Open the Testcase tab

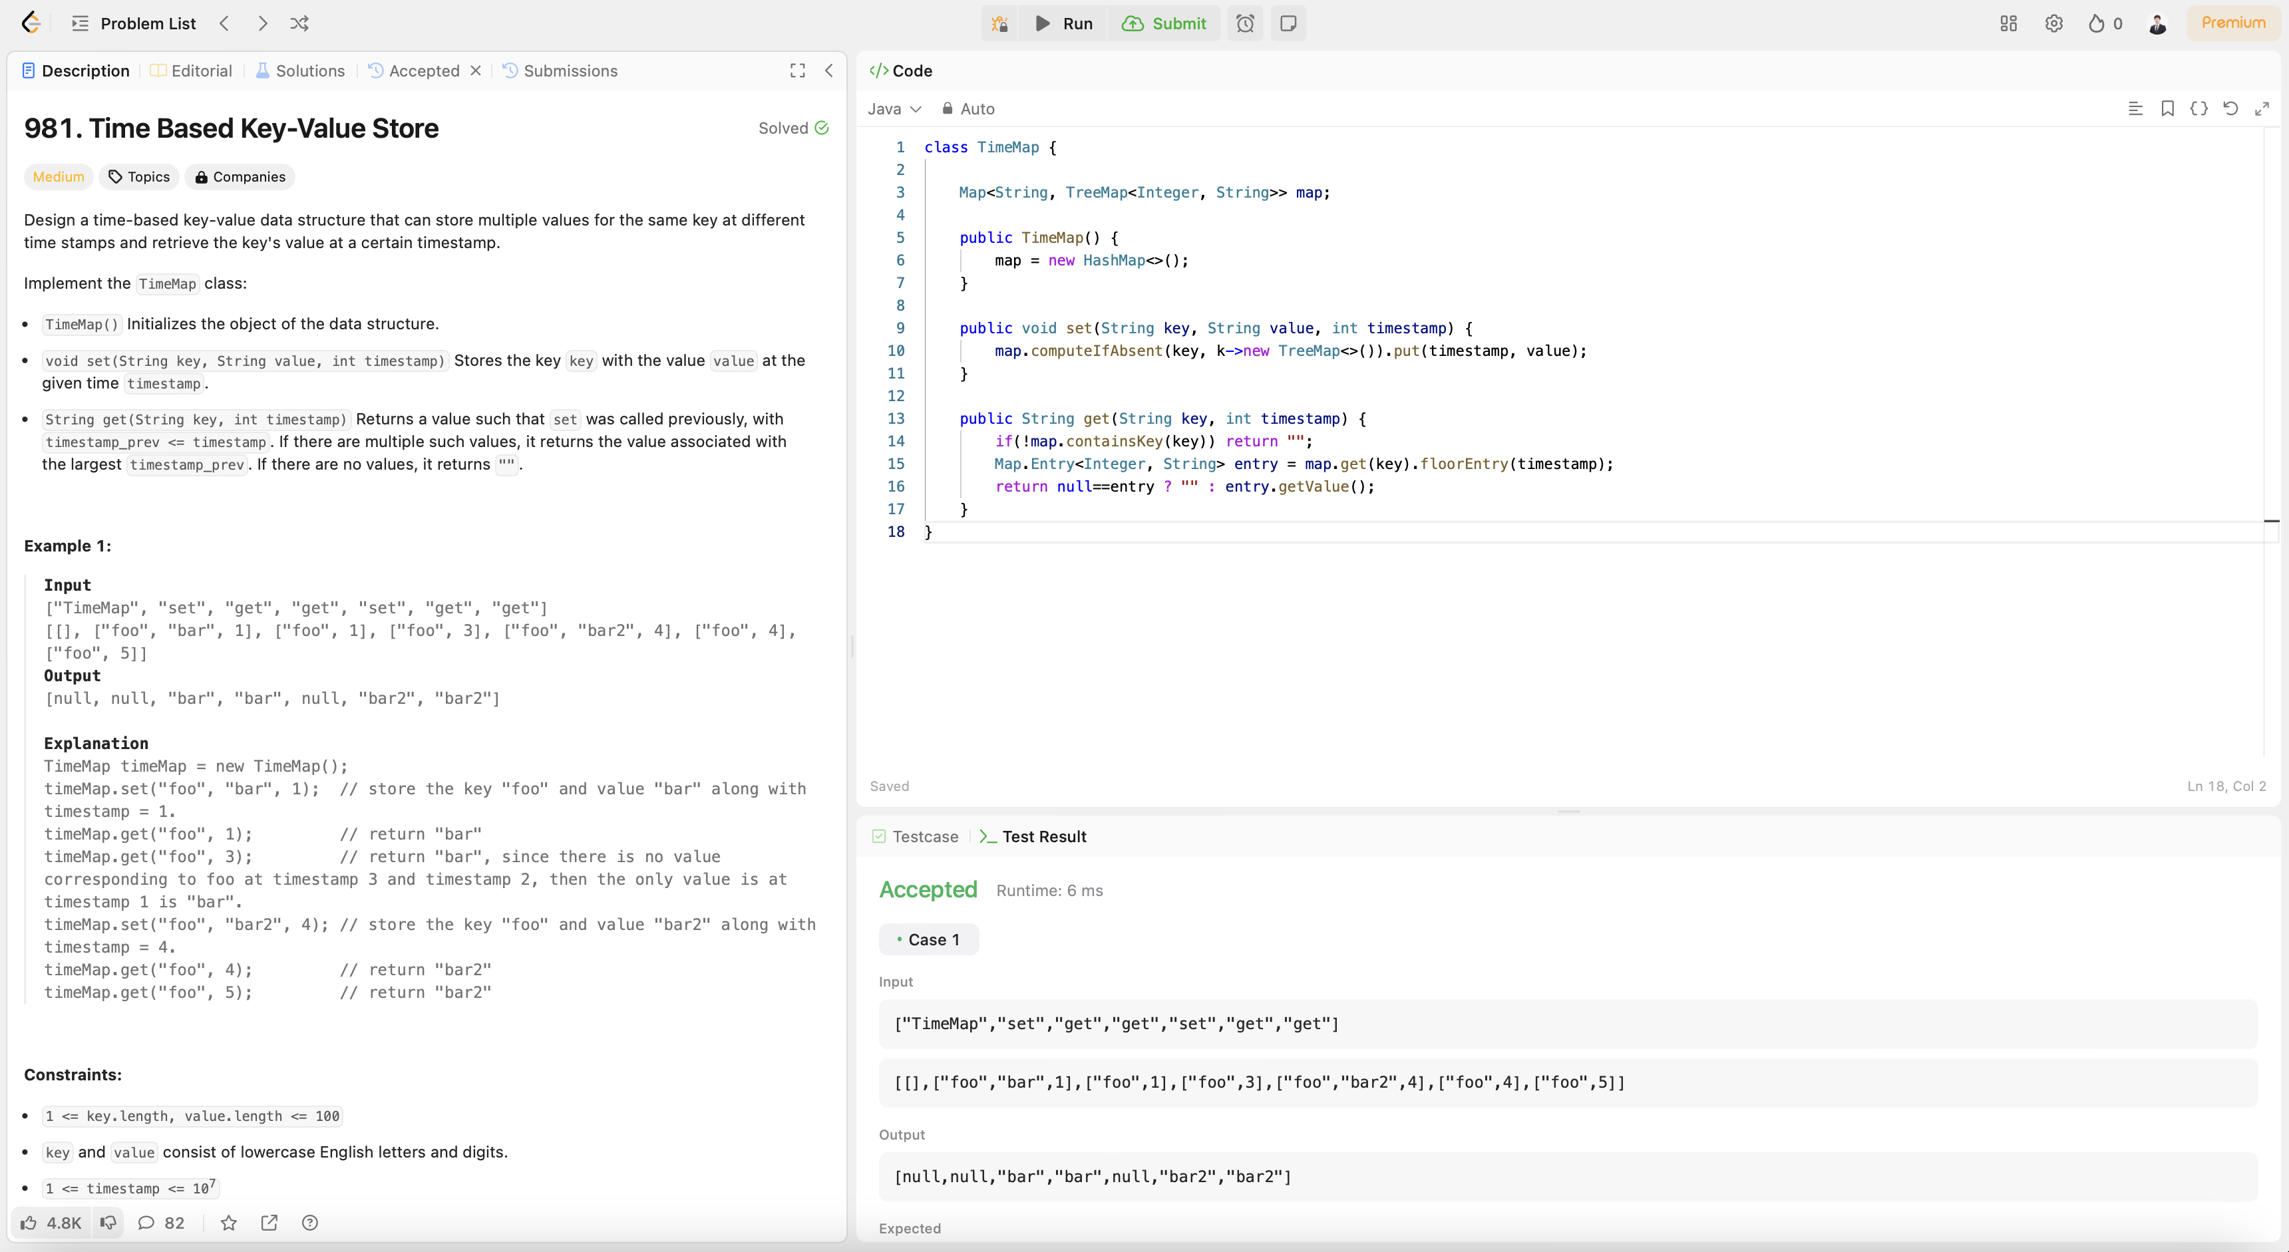[x=915, y=836]
